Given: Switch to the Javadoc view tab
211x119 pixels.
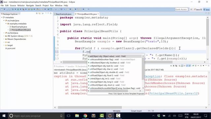Looking at the screenshot, I should [x=70, y=66].
